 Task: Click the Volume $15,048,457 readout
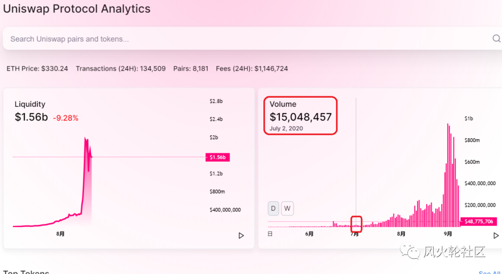point(300,117)
